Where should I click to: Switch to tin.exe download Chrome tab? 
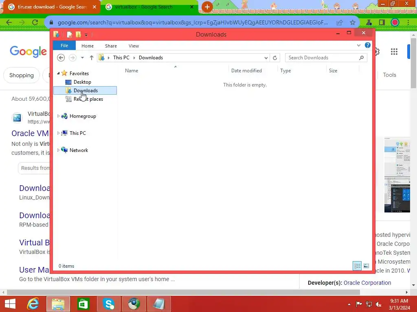[52, 7]
